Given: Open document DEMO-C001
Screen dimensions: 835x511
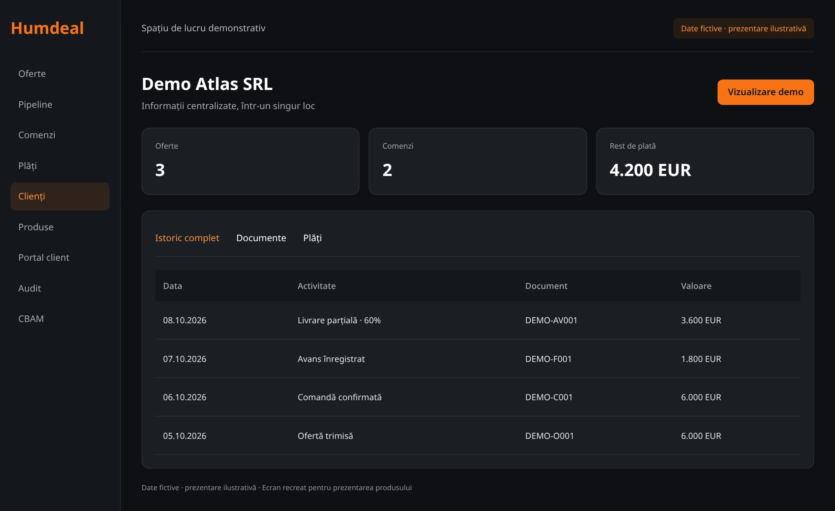Looking at the screenshot, I should pyautogui.click(x=549, y=397).
